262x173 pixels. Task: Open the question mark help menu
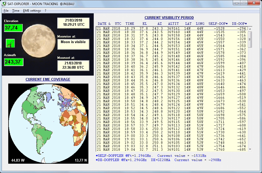click(x=46, y=11)
